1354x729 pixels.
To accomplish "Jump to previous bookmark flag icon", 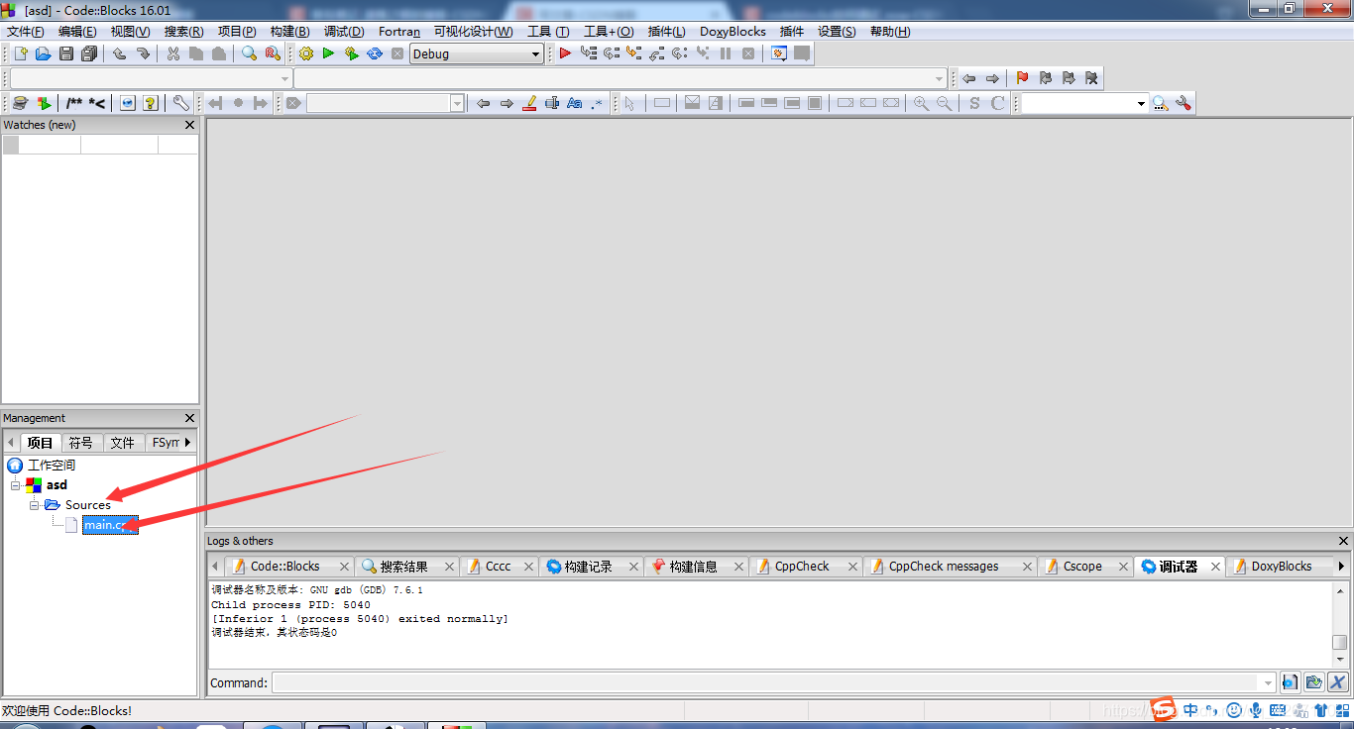I will pyautogui.click(x=1045, y=78).
